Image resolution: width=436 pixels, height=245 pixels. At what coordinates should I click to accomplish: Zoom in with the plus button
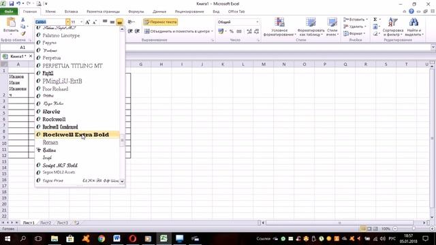[432, 229]
